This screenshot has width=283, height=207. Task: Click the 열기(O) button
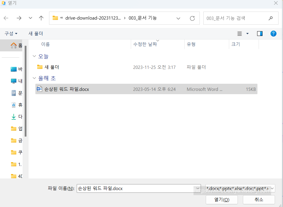tap(222, 200)
